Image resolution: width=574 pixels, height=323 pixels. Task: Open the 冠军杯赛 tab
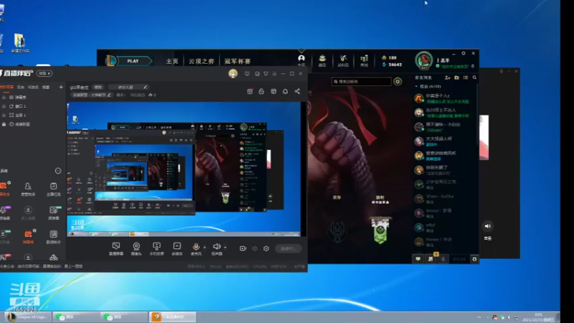(x=237, y=61)
